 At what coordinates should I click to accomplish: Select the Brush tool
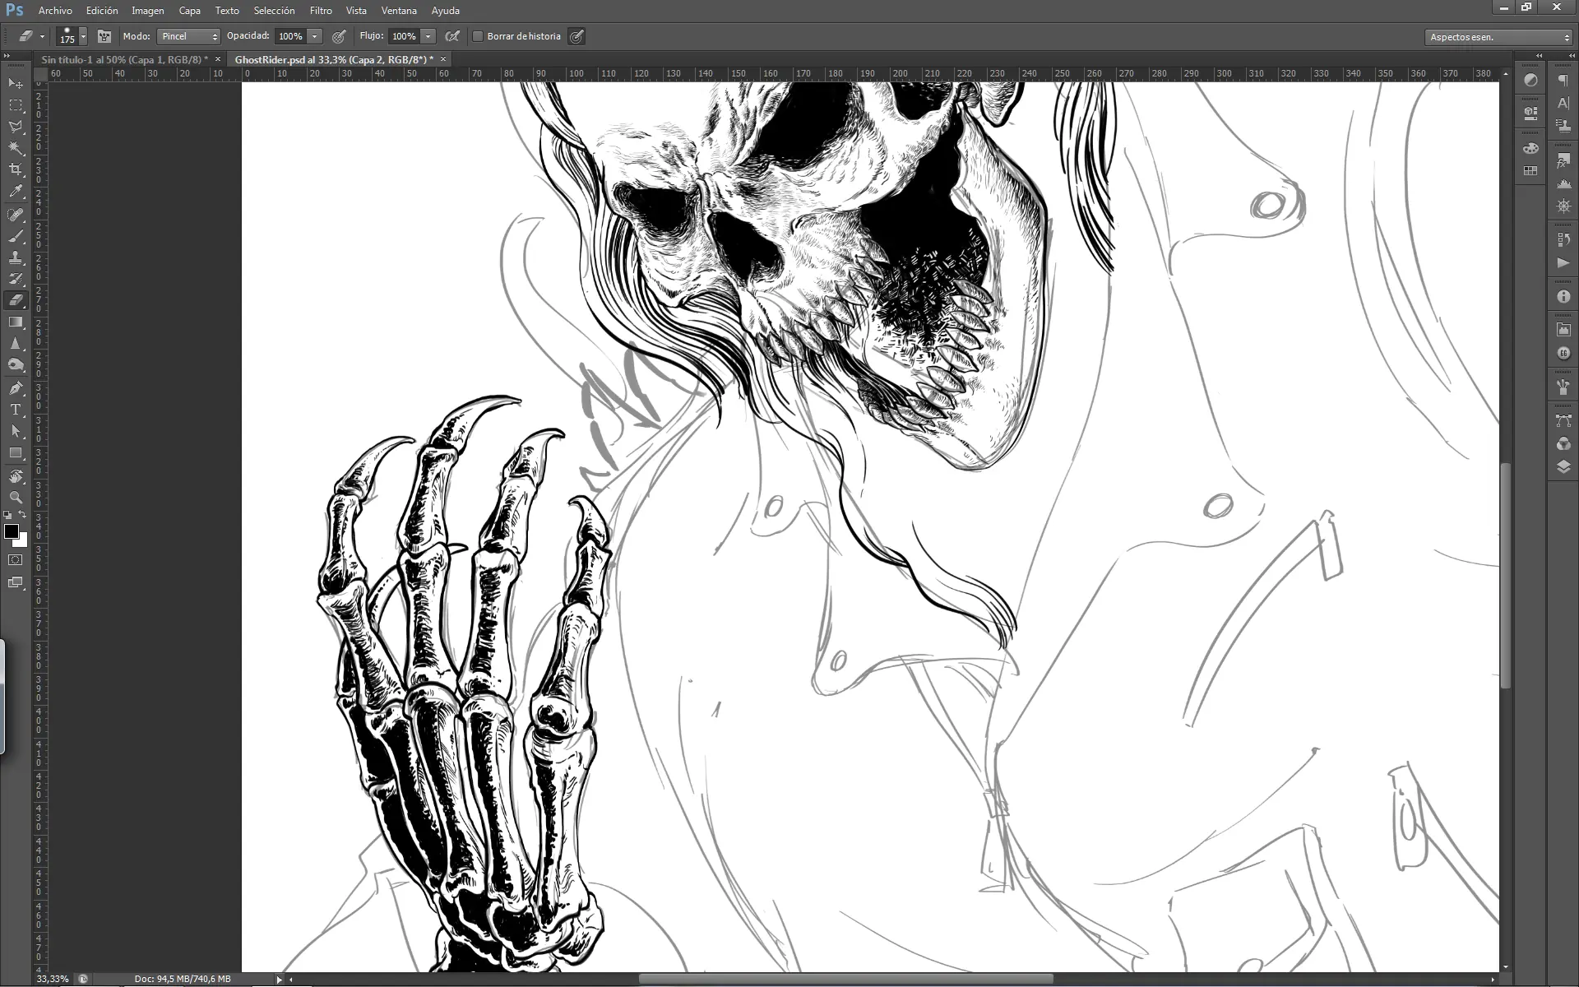(16, 236)
